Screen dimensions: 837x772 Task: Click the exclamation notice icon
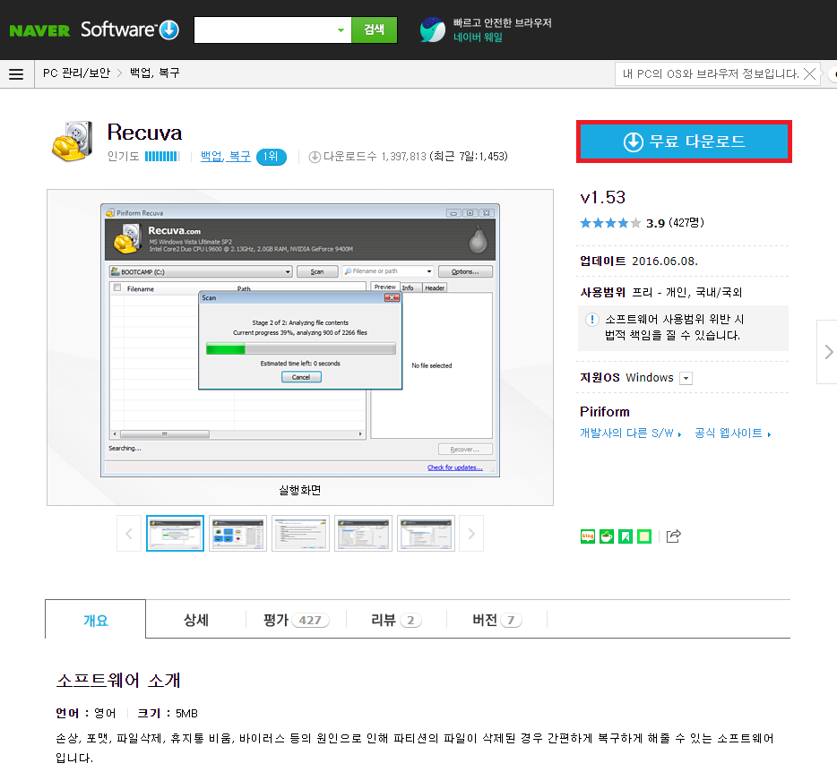(592, 319)
